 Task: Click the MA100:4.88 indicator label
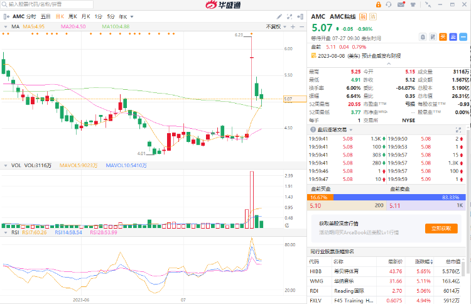(x=116, y=27)
